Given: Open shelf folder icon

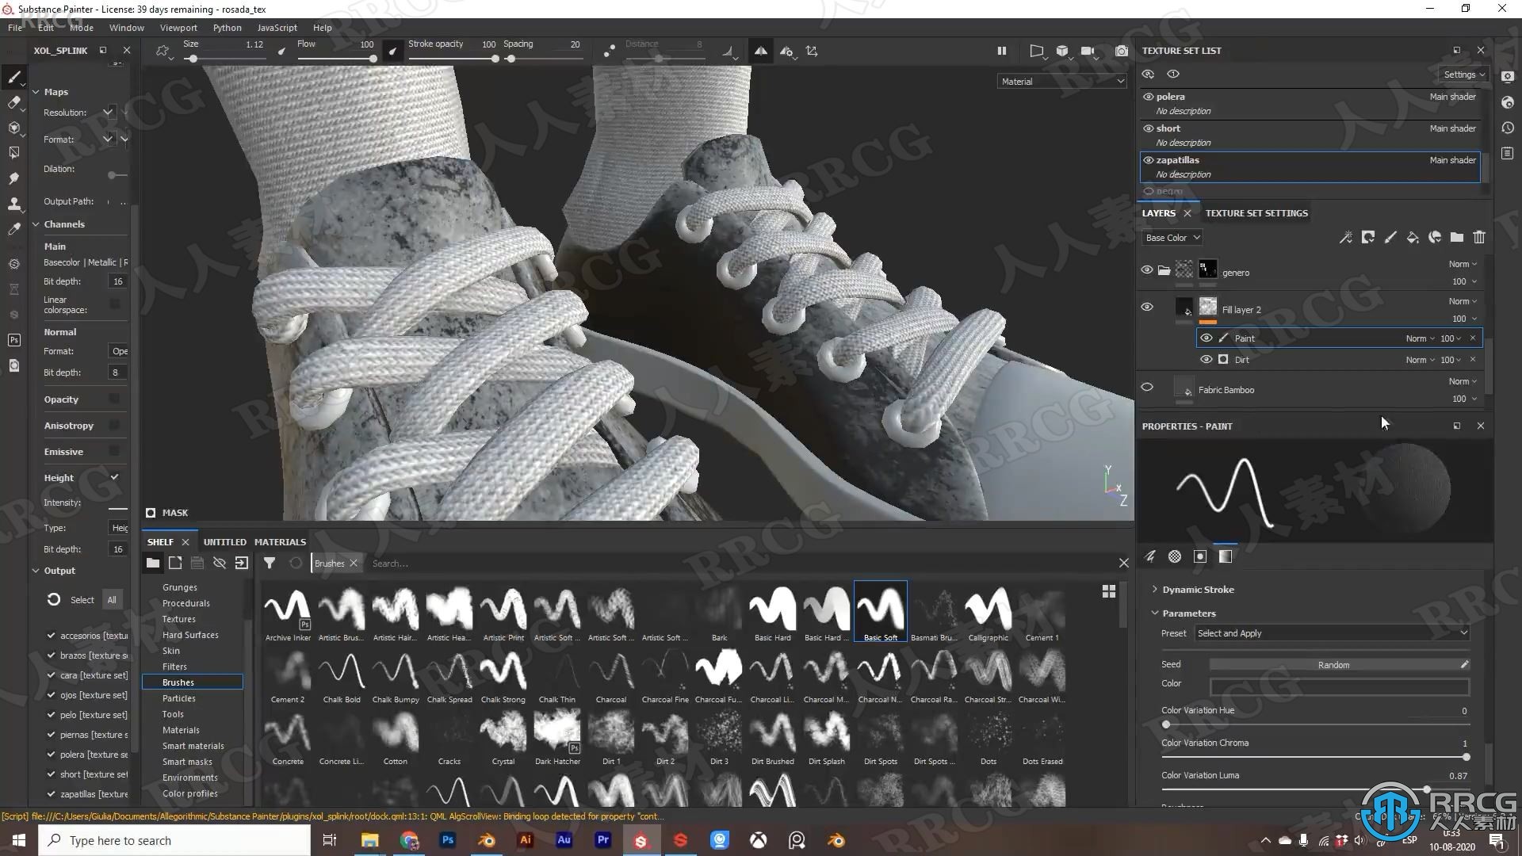Looking at the screenshot, I should coord(153,563).
